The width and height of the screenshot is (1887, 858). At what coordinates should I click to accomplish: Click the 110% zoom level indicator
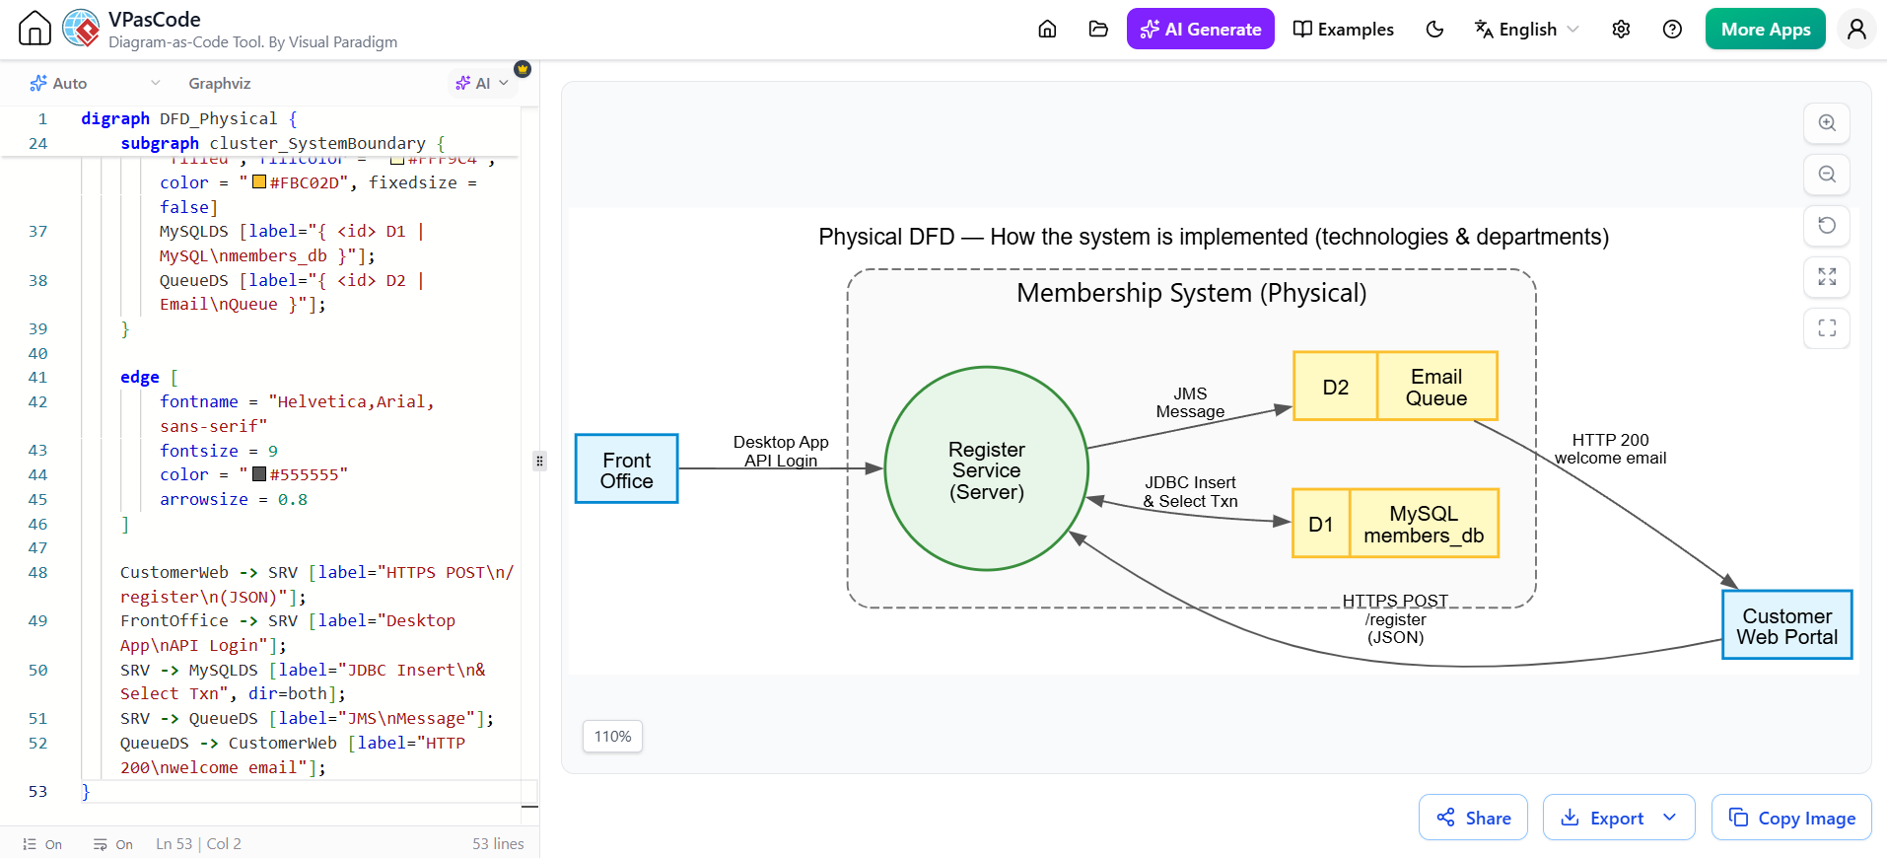pos(612,736)
